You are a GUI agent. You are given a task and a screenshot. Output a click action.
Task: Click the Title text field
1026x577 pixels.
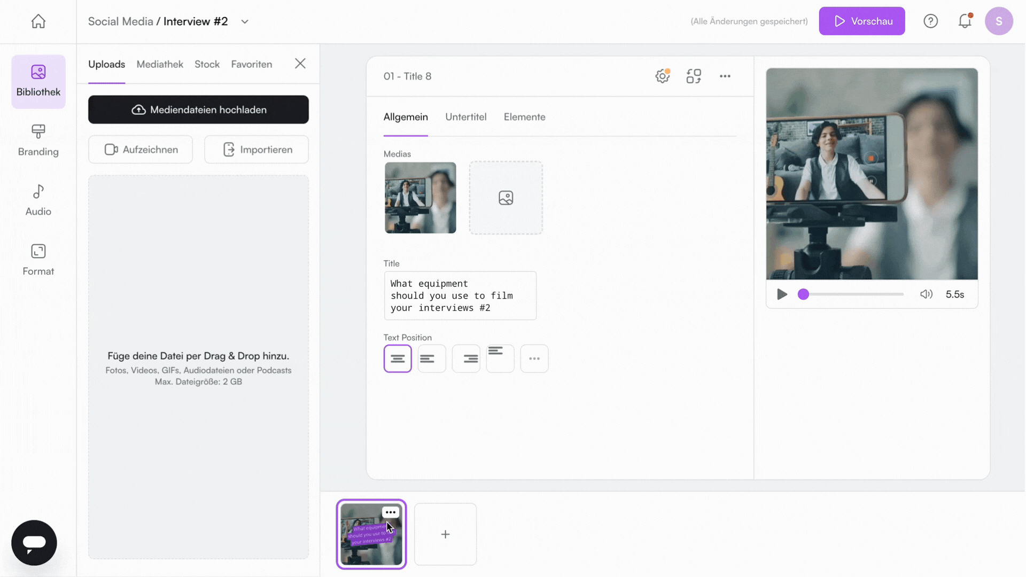[460, 296]
